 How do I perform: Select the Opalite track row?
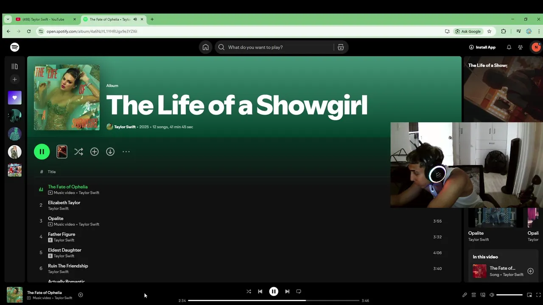244,221
